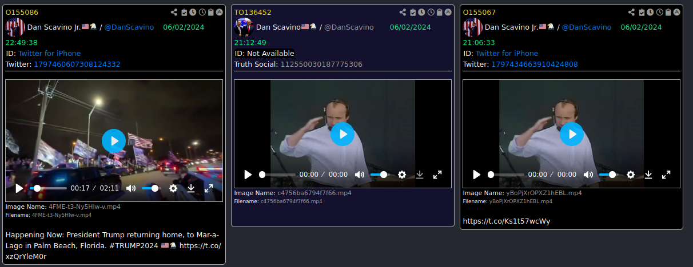Collapse card O155086 with up-chevron icon
693x267 pixels.
tap(220, 12)
